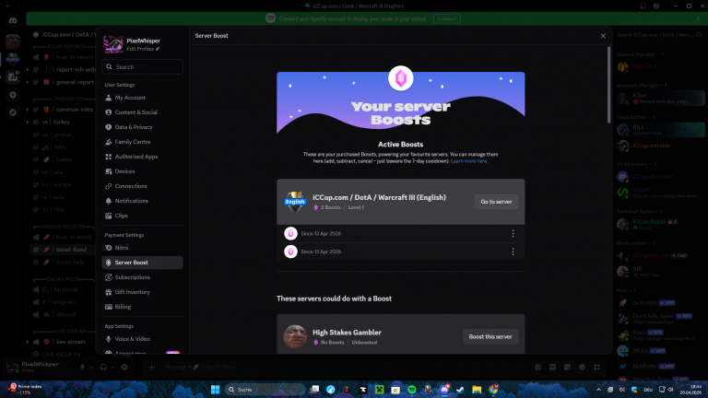Click the DEU keyboard language indicator
The width and height of the screenshot is (708, 398).
coord(648,390)
